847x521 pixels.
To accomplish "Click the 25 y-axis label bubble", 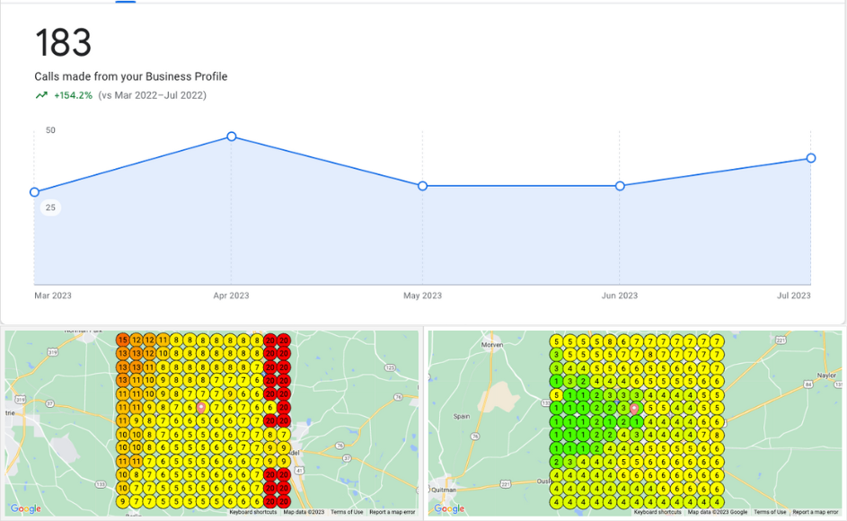I will 50,208.
